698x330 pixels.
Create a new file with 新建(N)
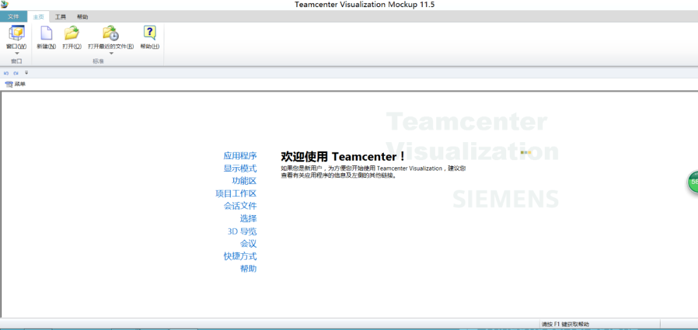(x=47, y=38)
